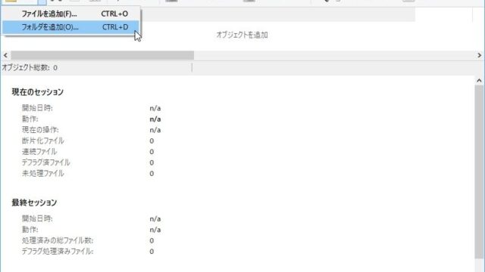The image size is (485, 272).
Task: Click the 0 value of デフラグ処理済みファイル
Action: [152, 252]
